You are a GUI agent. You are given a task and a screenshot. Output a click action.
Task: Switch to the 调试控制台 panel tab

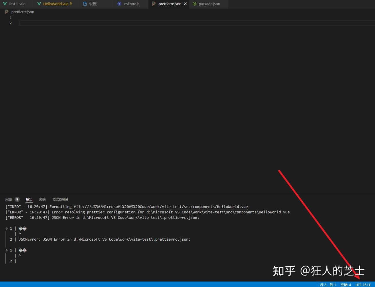[60, 199]
